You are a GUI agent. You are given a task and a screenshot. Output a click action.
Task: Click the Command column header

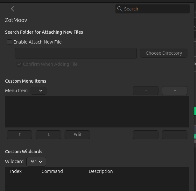click(x=62, y=171)
